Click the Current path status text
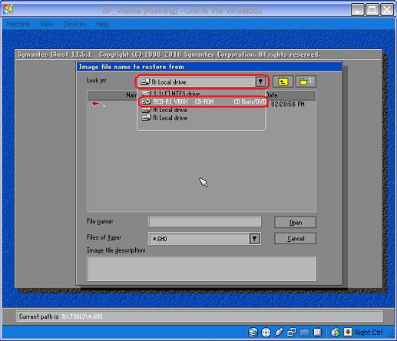The height and width of the screenshot is (341, 397). click(x=61, y=316)
